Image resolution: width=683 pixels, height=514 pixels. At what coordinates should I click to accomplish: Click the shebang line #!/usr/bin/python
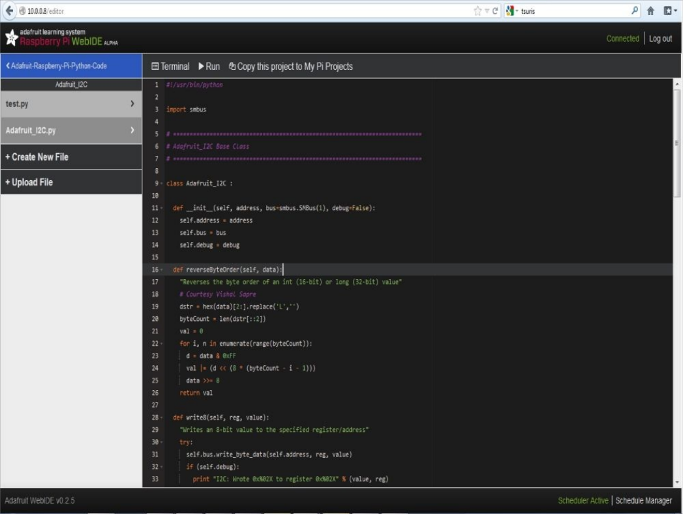coord(194,85)
